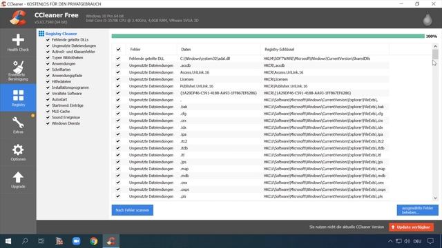The image size is (442, 248).
Task: Click the Registry Cleaner heading
Action: pyautogui.click(x=61, y=34)
